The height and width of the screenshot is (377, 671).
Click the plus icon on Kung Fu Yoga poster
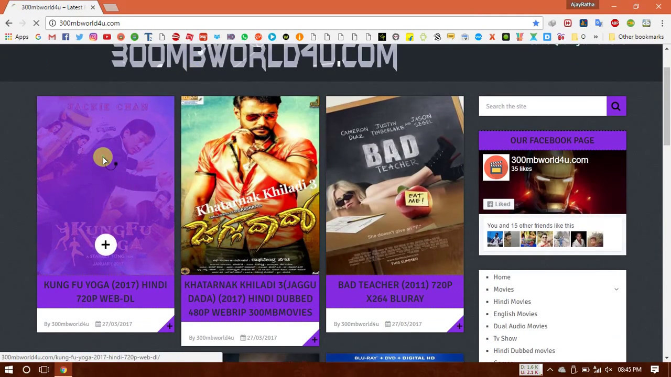[105, 245]
